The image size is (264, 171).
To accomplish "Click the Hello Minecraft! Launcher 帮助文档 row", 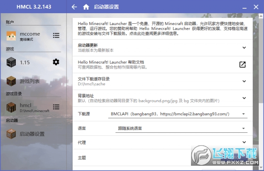I will point(162,65).
